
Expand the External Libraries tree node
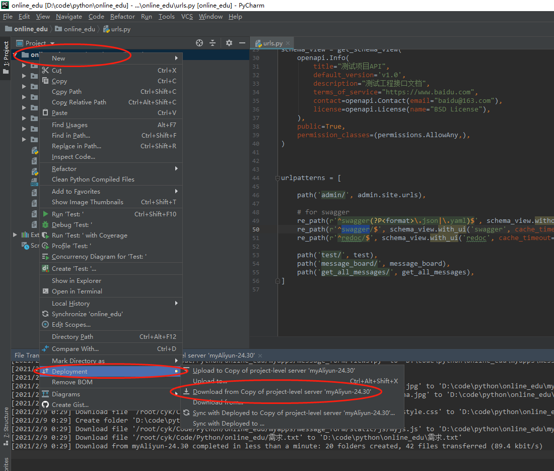pyautogui.click(x=15, y=234)
